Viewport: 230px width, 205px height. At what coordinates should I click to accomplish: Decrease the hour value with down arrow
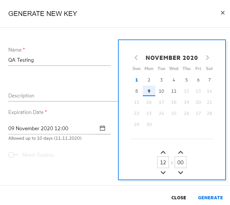coord(163,173)
